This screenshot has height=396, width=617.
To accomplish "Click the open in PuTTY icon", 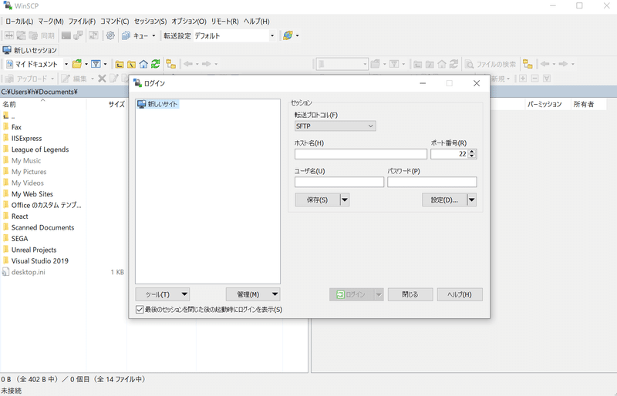I will tap(79, 35).
